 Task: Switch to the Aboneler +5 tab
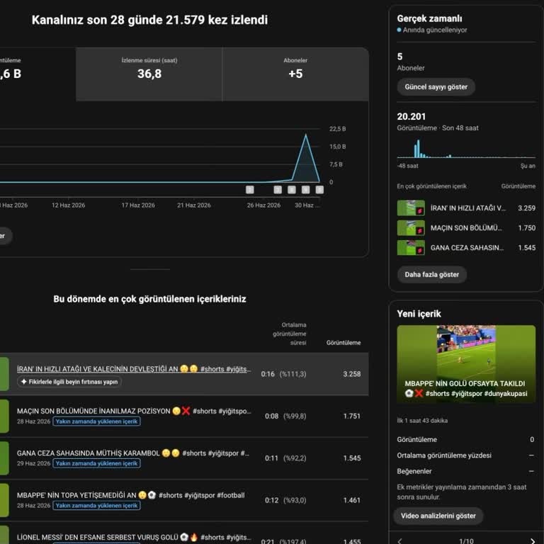295,74
